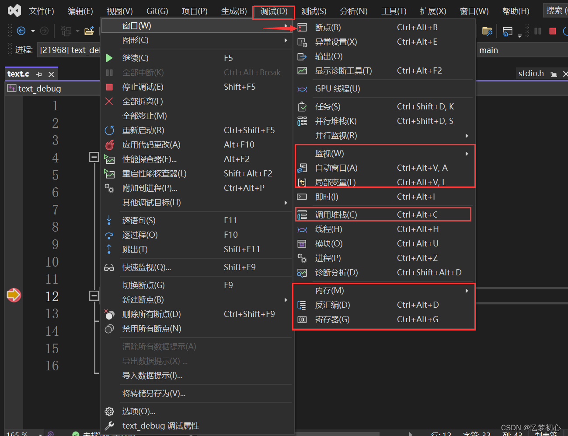The height and width of the screenshot is (436, 568).
Task: Expand the Memory (内存) submenu
Action: [x=329, y=291]
